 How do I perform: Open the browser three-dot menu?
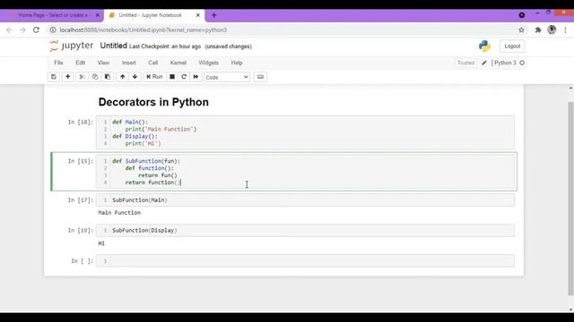pos(565,30)
